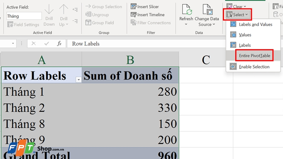Open Field Settings
This screenshot has width=283, height=159.
pyautogui.click(x=23, y=24)
